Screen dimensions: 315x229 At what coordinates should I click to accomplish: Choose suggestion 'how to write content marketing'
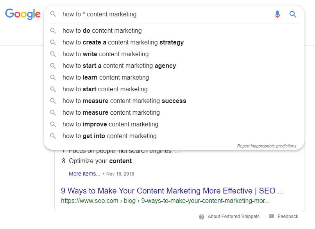(174, 54)
